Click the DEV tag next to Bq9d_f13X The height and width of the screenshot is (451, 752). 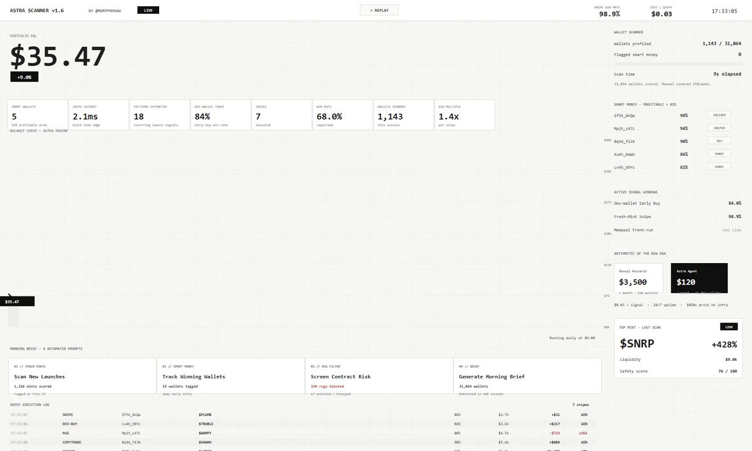(719, 141)
